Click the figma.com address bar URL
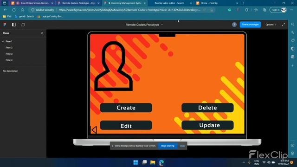Viewport: 297px width, 167px height. coord(129,10)
